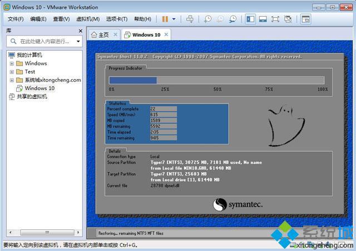The width and height of the screenshot is (356, 251).
Task: Expand the 系统城xitongcheng.com folder node
Action: [12, 81]
